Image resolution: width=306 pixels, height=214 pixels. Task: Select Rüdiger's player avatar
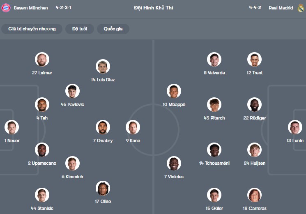click(254, 105)
